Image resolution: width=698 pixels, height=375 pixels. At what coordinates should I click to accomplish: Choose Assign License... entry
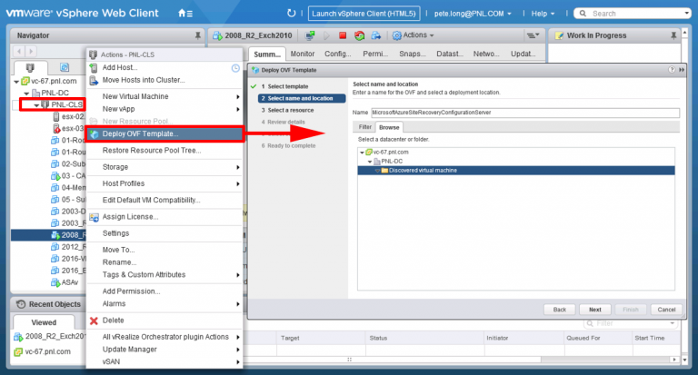[x=130, y=217]
